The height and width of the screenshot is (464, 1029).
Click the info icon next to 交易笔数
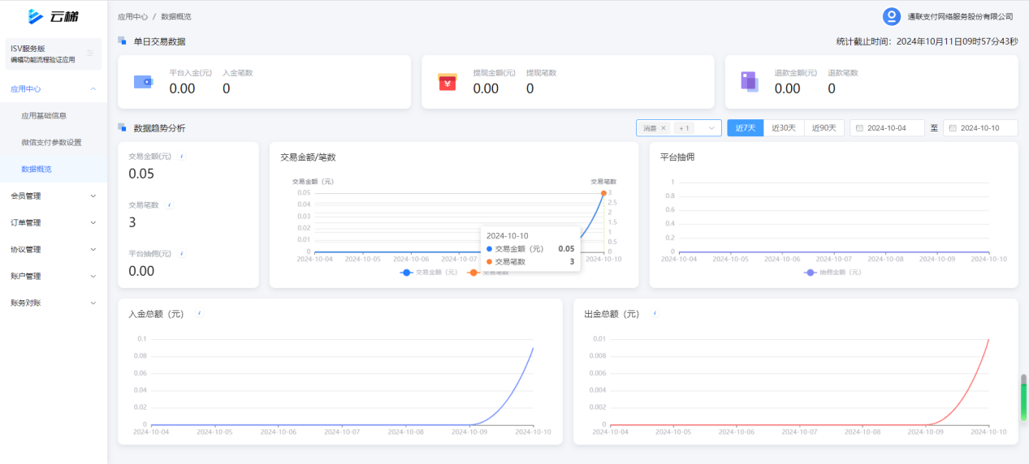(170, 205)
